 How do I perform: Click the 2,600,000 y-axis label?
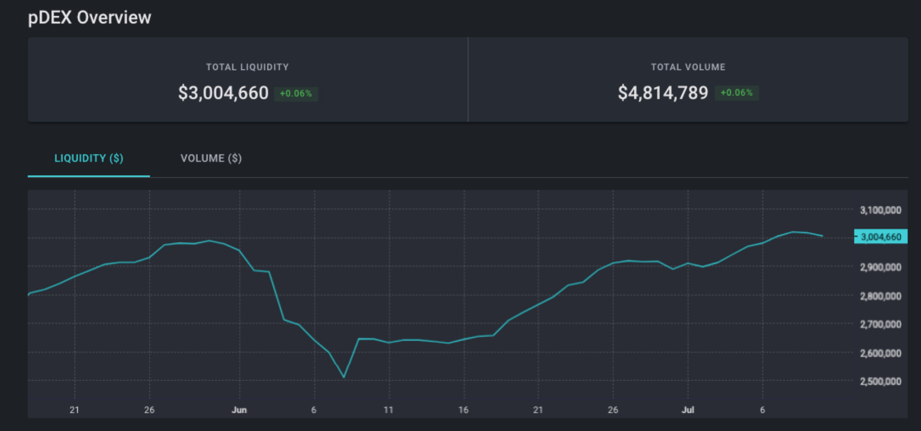tap(881, 353)
